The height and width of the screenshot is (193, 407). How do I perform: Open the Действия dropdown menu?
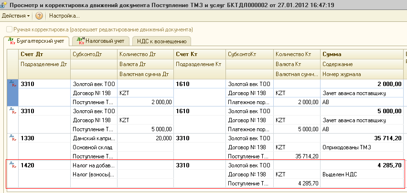point(16,16)
